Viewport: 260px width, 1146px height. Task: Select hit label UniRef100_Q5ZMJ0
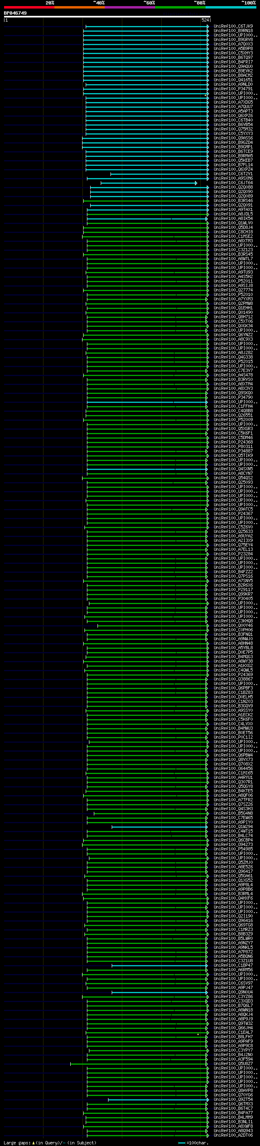pyautogui.click(x=233, y=862)
